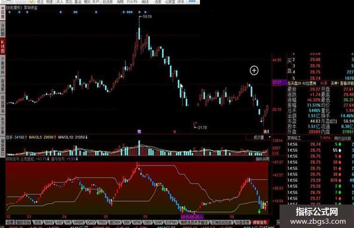Image resolution: width=354 pixels, height=228 pixels.
Task: Click the purple 2015-06-29 date marker
Action: point(192,217)
